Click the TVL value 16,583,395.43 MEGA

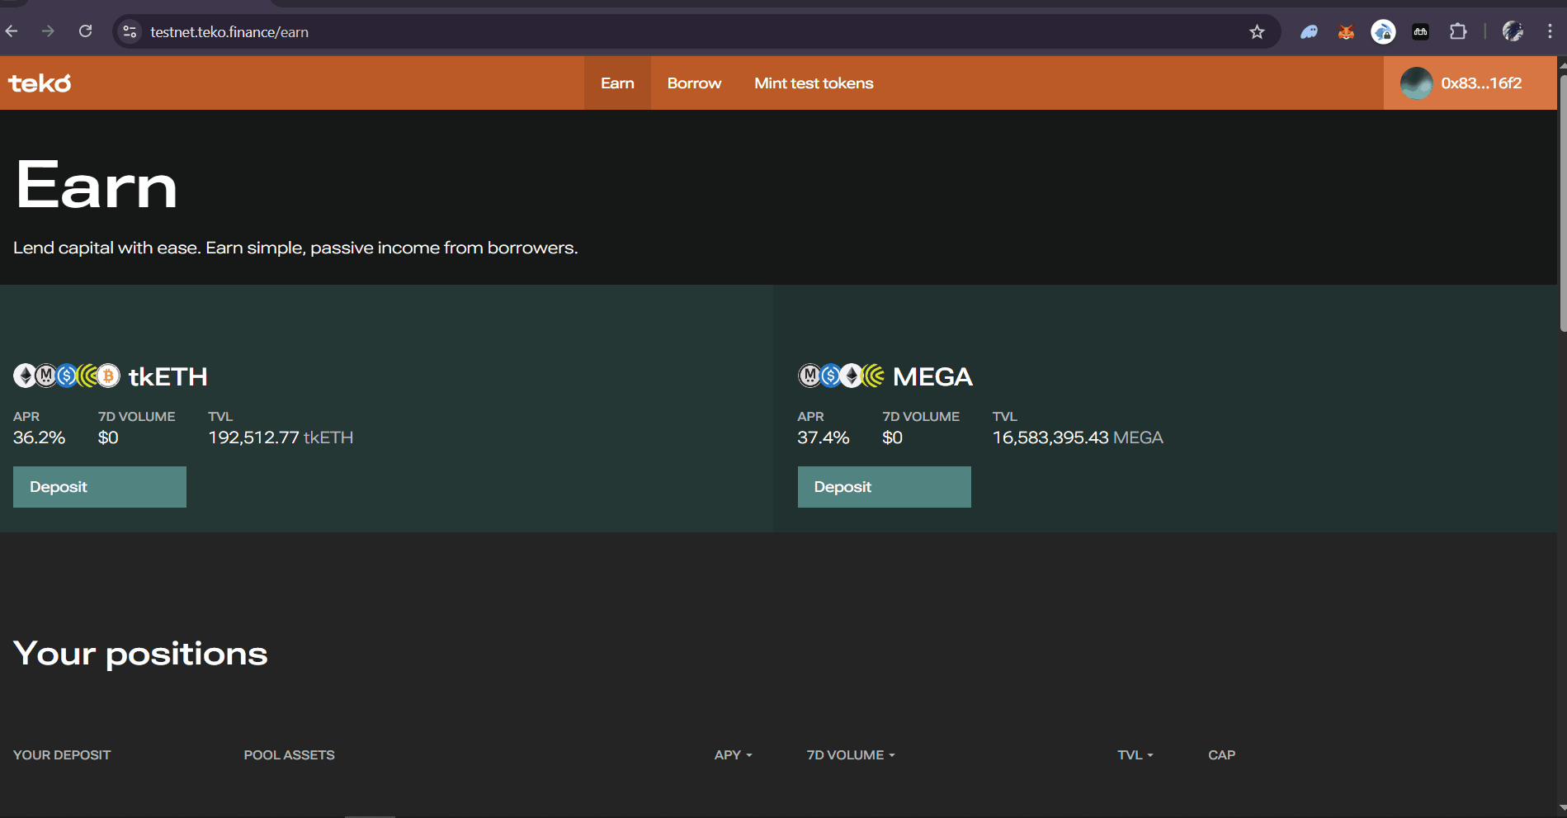[x=1078, y=437]
